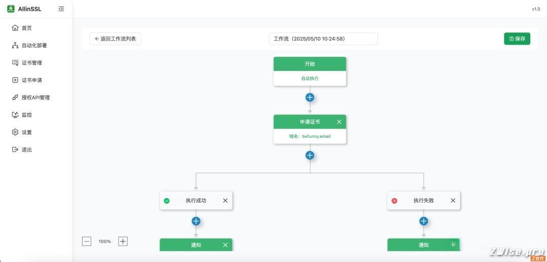547x262 pixels.
Task: Remove the 执行成功 branch with X
Action: click(x=225, y=201)
